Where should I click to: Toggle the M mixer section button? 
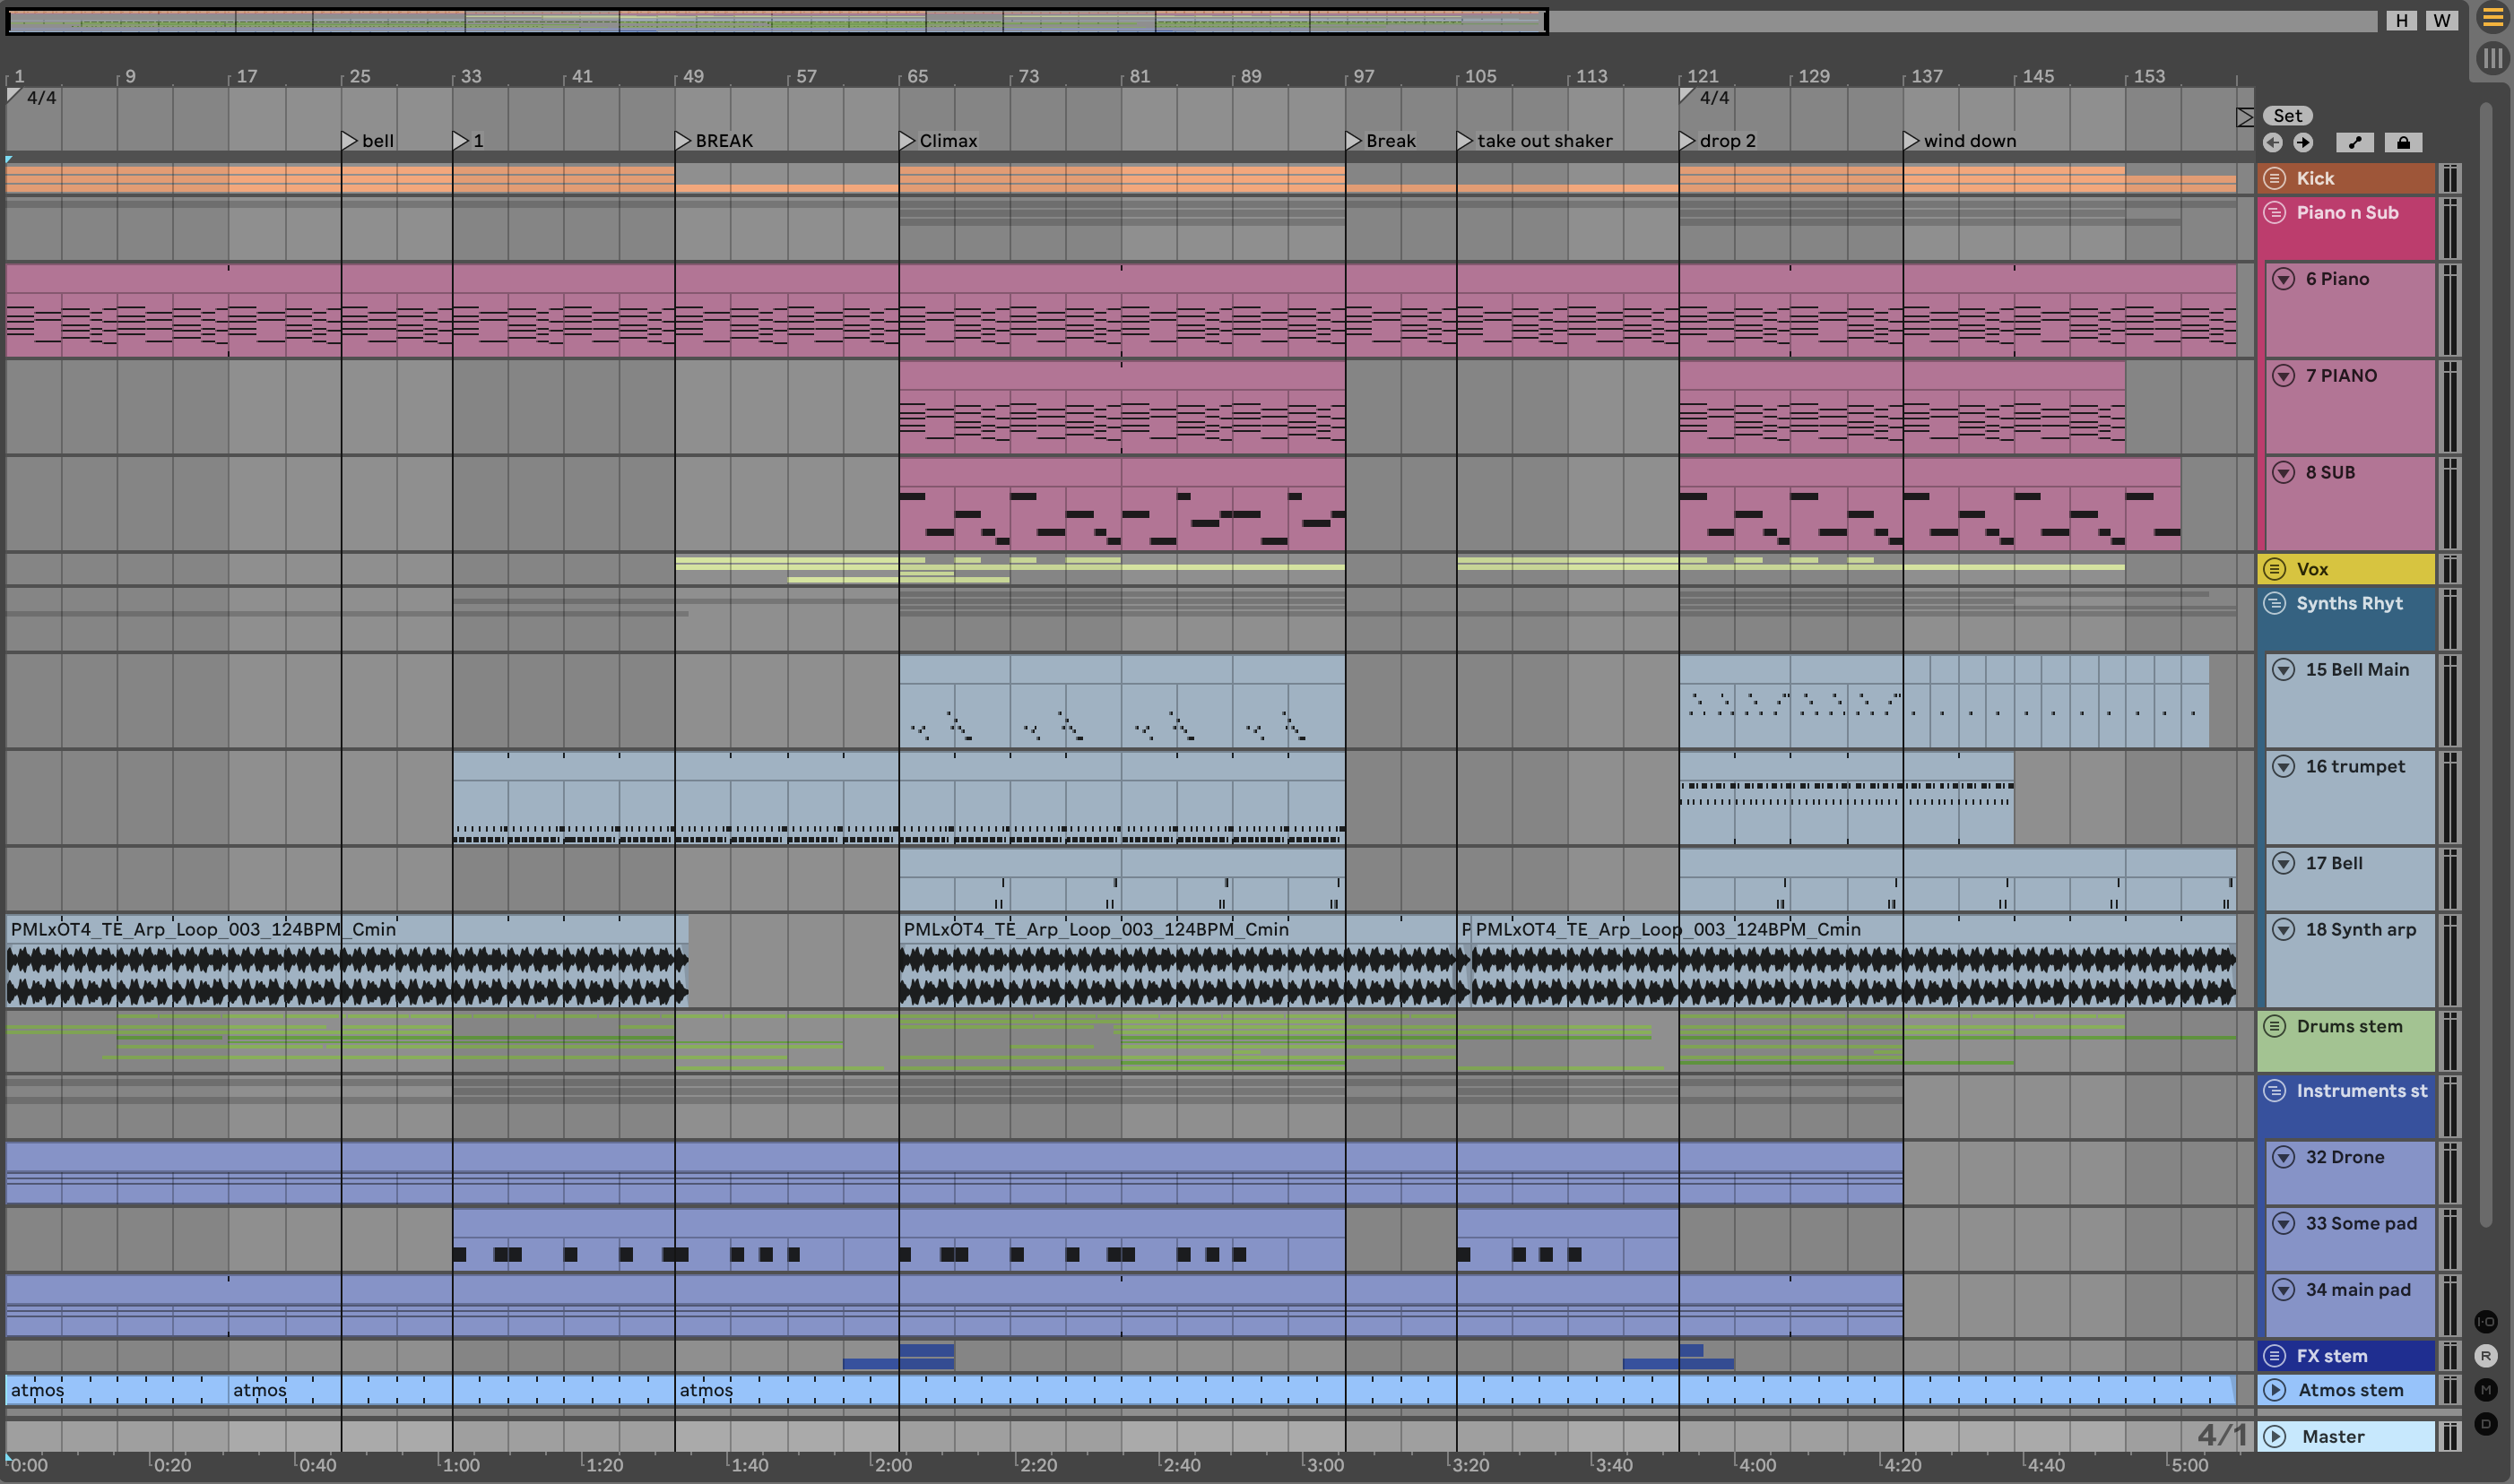click(2486, 1390)
